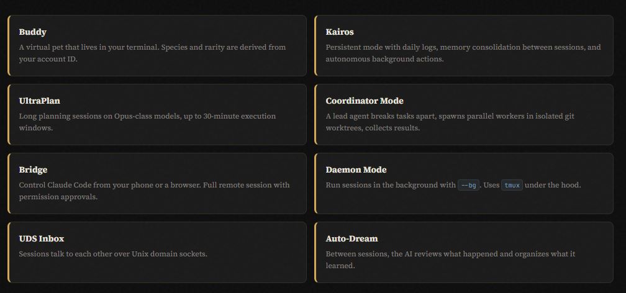Open the UltraPlan card heading
626x293 pixels.
pos(40,101)
